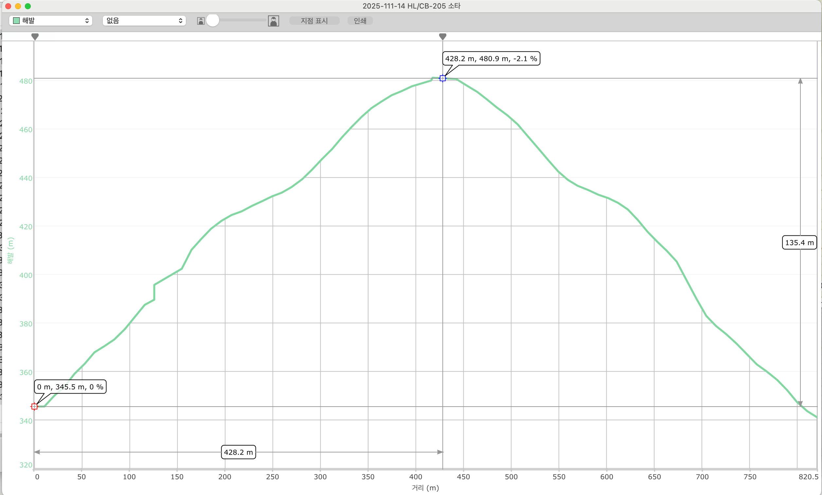Select the marker handle above 428.2 m
The height and width of the screenshot is (495, 822).
tap(442, 36)
